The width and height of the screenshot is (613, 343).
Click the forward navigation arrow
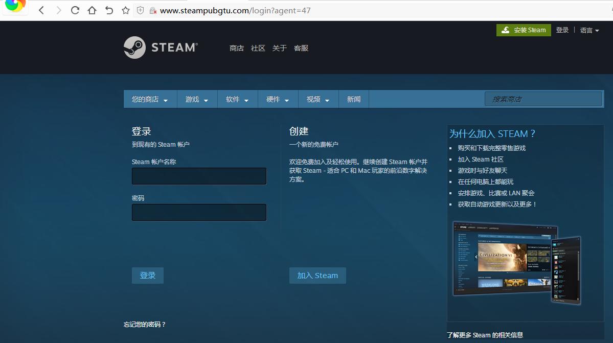click(x=58, y=10)
